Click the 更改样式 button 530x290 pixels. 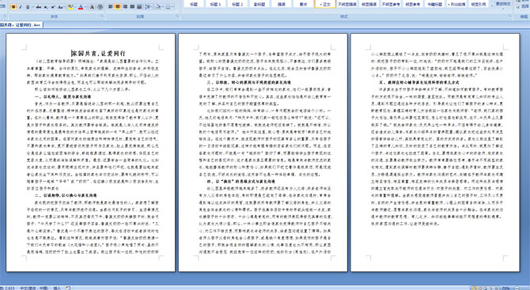(x=503, y=4)
